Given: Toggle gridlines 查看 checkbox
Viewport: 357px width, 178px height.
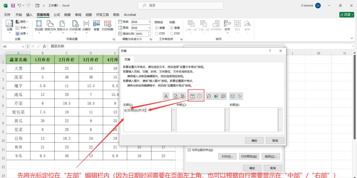Looking at the screenshot, I should coord(156,28).
